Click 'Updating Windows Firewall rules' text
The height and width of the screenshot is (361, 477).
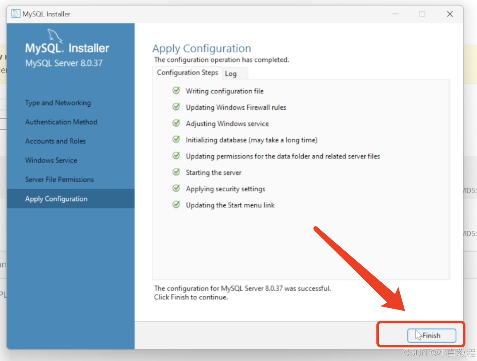(x=236, y=107)
